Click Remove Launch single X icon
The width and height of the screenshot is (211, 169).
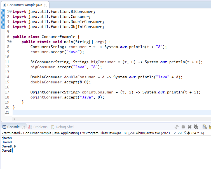click(x=189, y=127)
